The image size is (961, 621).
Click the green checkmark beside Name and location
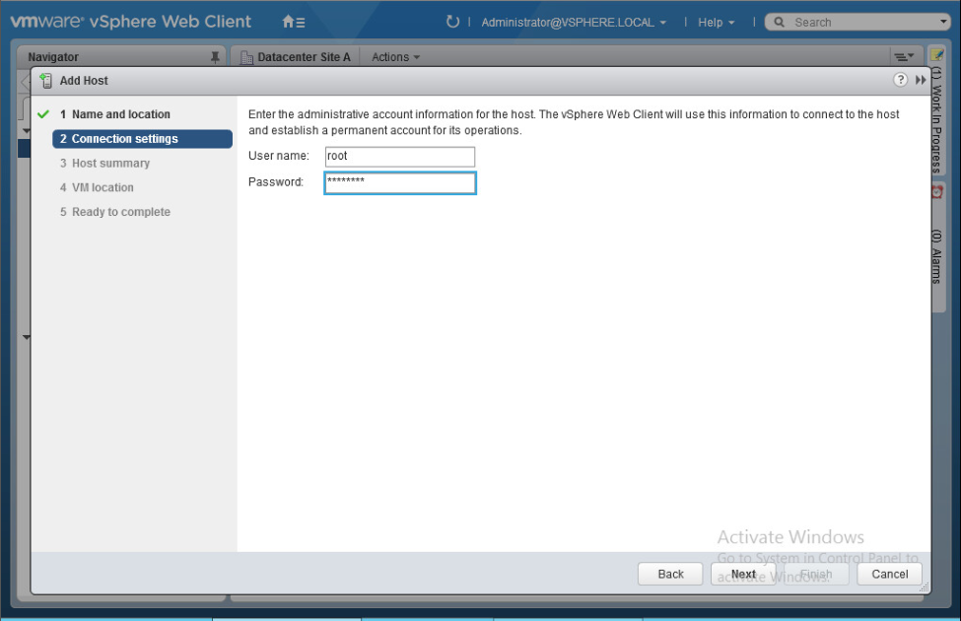point(42,114)
